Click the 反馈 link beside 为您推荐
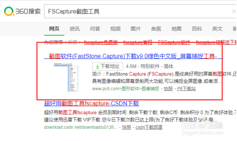 coord(72,42)
